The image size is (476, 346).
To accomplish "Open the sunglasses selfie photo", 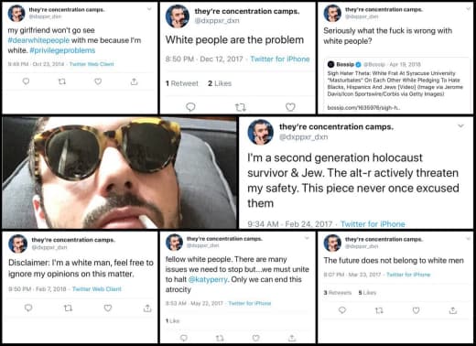I will pos(119,173).
